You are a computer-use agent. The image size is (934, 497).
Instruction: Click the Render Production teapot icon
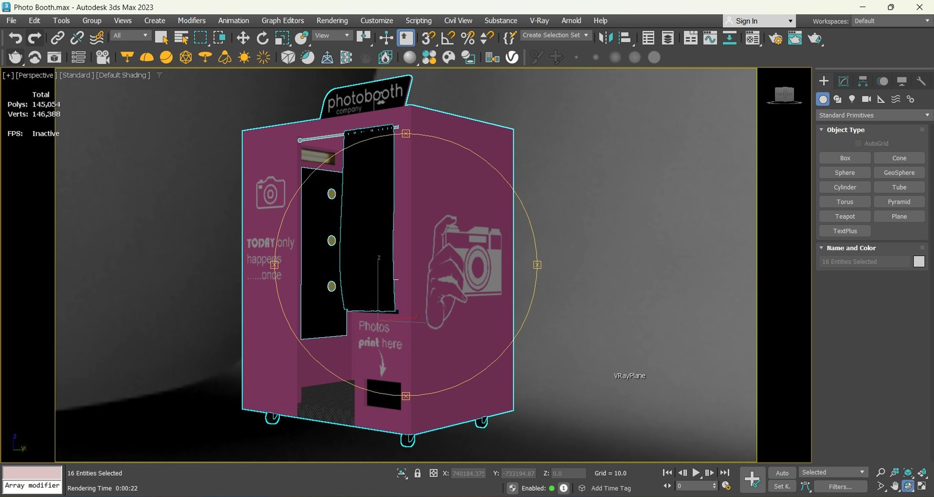(815, 38)
